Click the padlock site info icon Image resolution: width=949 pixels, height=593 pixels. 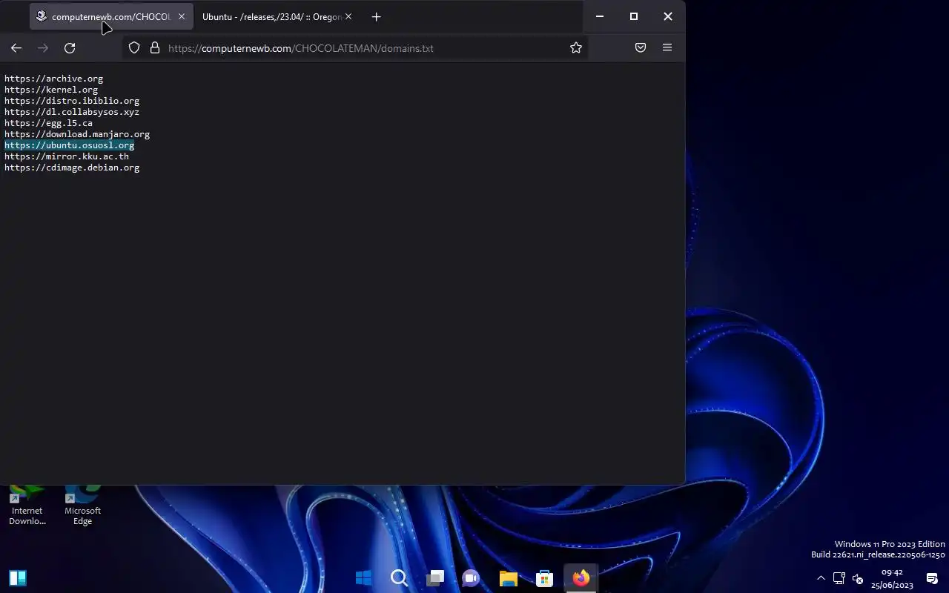tap(155, 47)
